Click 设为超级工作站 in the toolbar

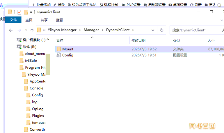(82, 5)
